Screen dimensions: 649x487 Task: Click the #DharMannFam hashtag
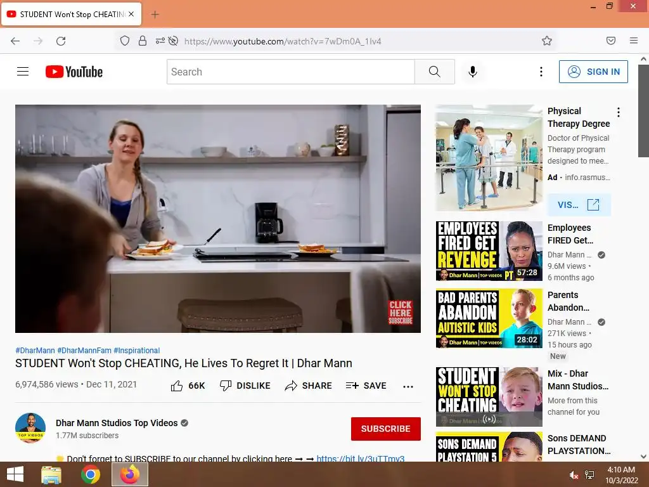[x=84, y=350]
